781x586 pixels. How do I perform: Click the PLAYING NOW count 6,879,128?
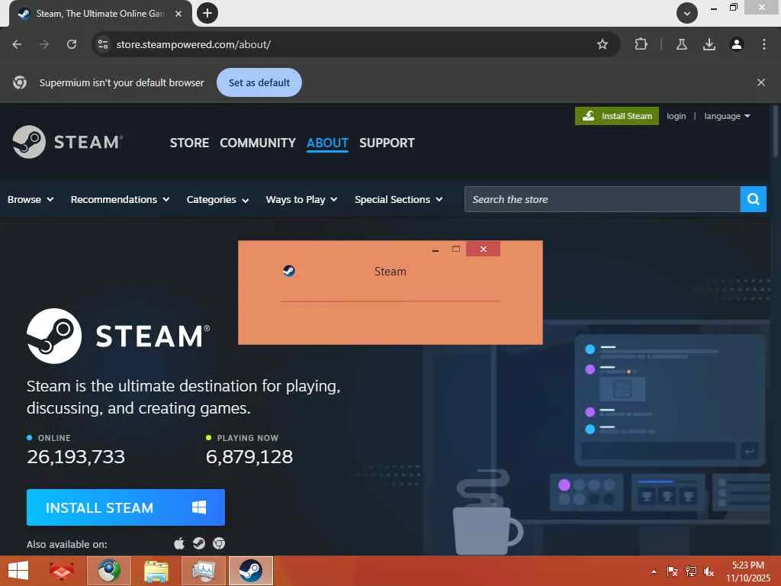point(249,456)
